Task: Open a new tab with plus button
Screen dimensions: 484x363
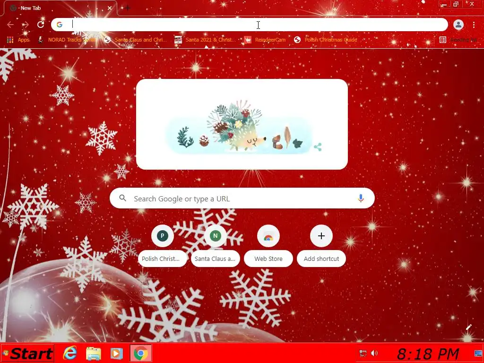Action: click(128, 8)
